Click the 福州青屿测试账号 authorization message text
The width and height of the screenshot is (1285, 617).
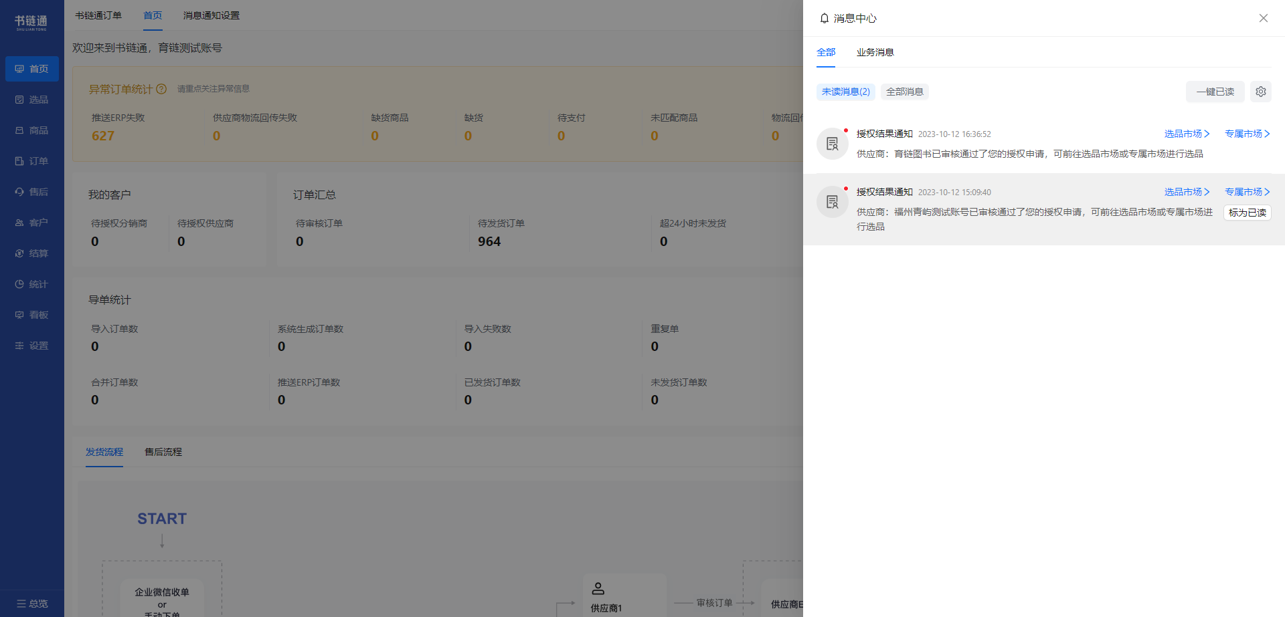click(1035, 219)
